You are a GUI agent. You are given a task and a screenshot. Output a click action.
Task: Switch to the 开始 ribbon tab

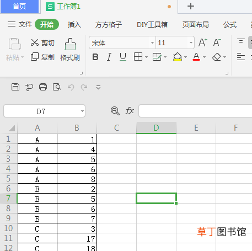[47, 24]
